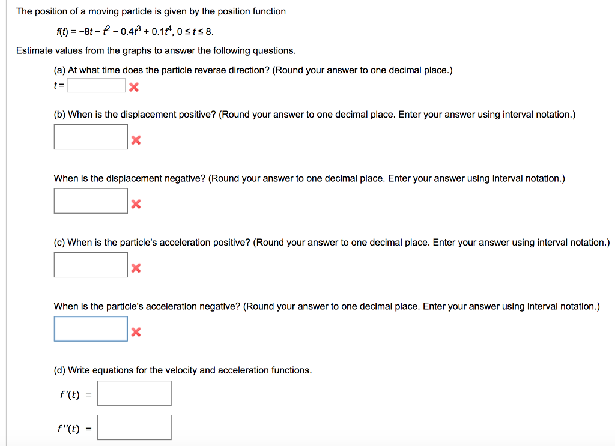Select the displacement negative interval answer box
The width and height of the screenshot is (615, 446).
click(x=90, y=200)
